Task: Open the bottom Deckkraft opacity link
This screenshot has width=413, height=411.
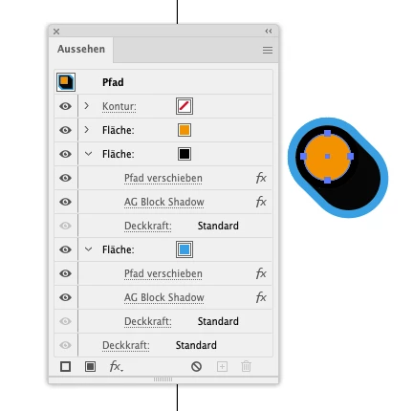Action: [x=126, y=345]
